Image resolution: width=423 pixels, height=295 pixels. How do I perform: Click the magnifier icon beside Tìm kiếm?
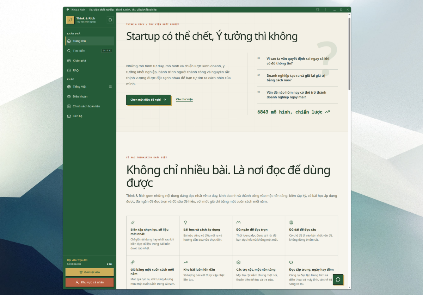click(69, 51)
